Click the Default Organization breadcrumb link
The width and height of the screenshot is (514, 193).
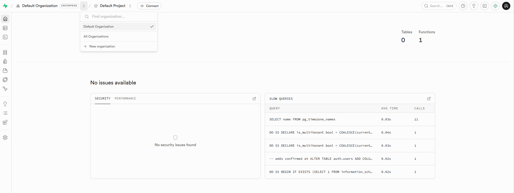[x=40, y=6]
